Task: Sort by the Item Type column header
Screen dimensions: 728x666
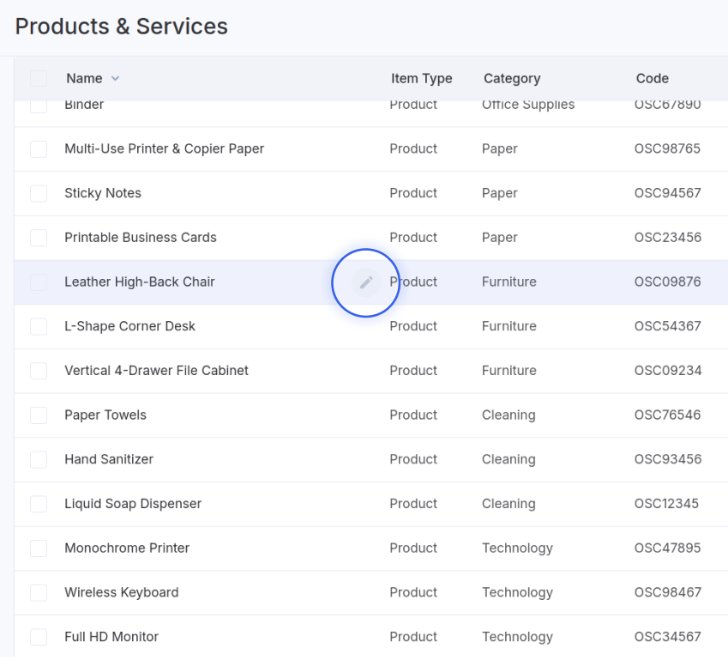Action: click(421, 79)
